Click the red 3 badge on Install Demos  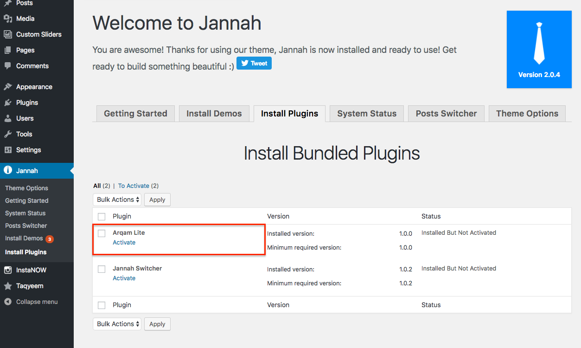(x=50, y=239)
